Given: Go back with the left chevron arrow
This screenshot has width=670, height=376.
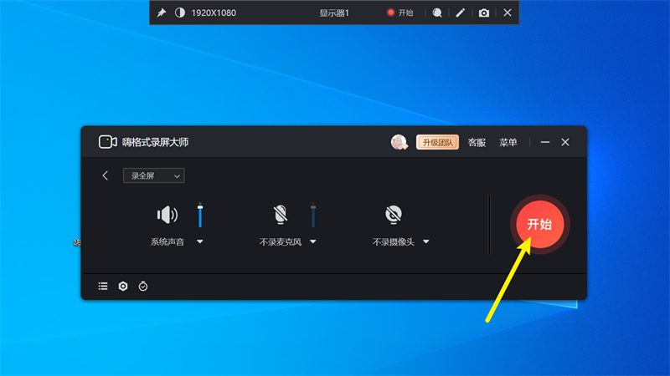Looking at the screenshot, I should (106, 175).
